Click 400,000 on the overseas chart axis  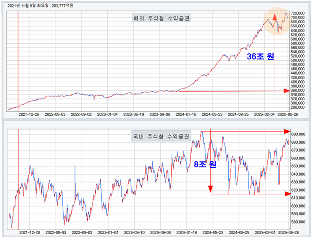click(298, 82)
